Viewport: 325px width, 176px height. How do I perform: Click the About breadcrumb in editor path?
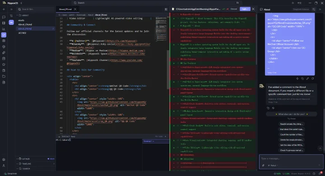90,15
